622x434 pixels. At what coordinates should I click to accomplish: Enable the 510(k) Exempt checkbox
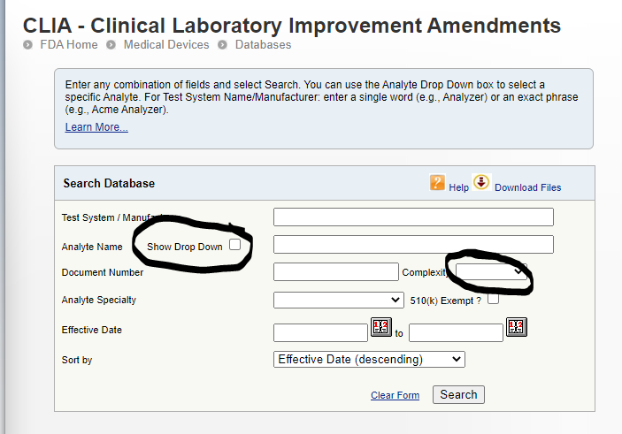tap(493, 299)
